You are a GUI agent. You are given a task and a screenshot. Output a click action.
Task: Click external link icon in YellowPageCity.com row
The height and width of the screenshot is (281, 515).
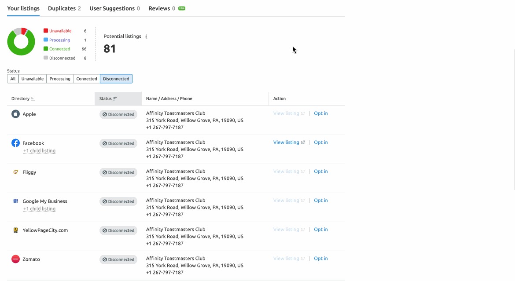pos(303,230)
